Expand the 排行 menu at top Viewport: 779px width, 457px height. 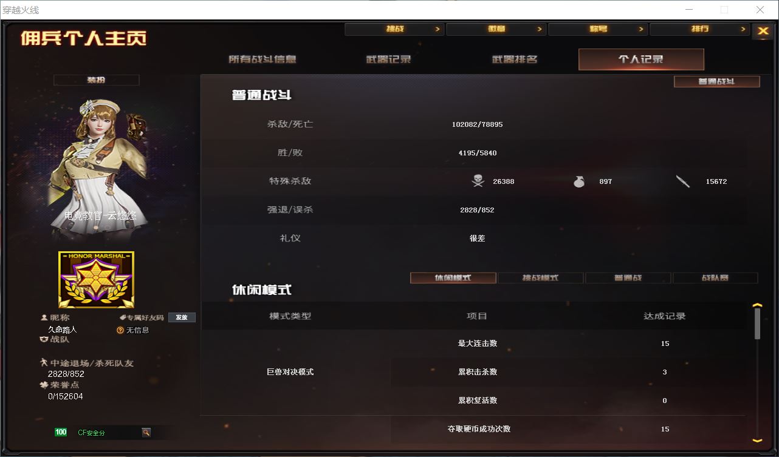click(699, 29)
